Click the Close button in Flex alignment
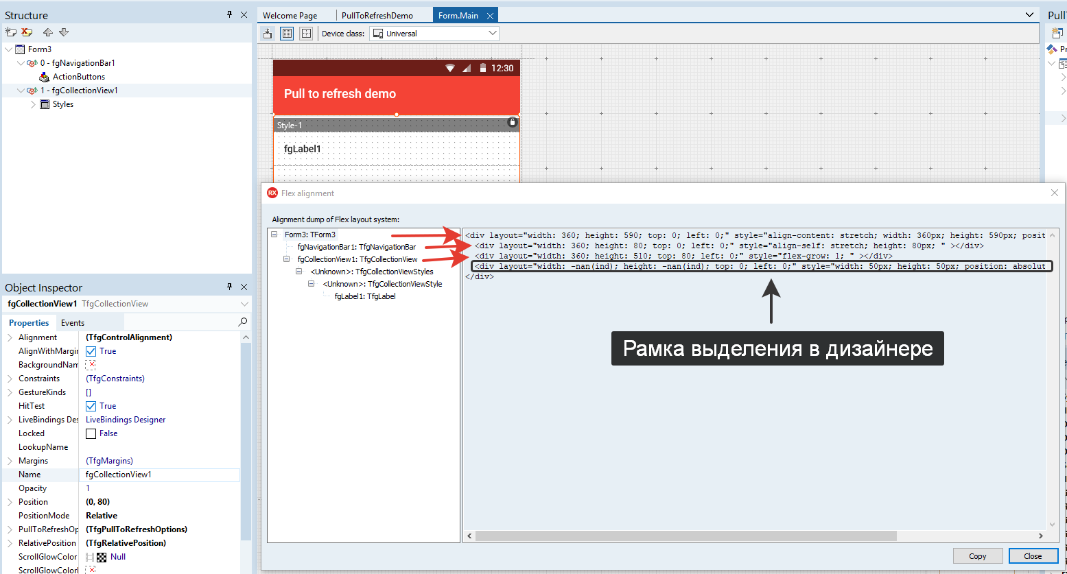The height and width of the screenshot is (574, 1067). 1033,556
